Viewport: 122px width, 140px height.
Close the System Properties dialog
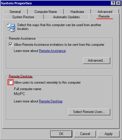(118, 3)
